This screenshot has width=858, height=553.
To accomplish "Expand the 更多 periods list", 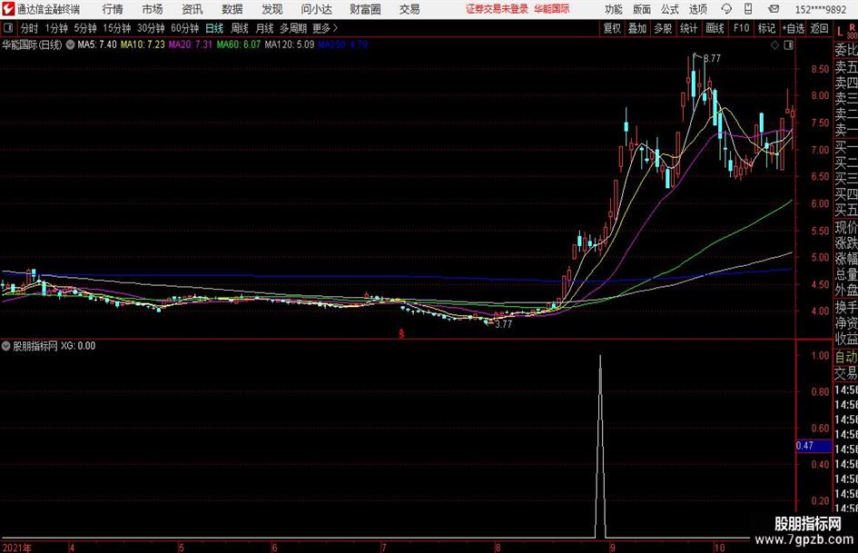I will click(x=325, y=28).
